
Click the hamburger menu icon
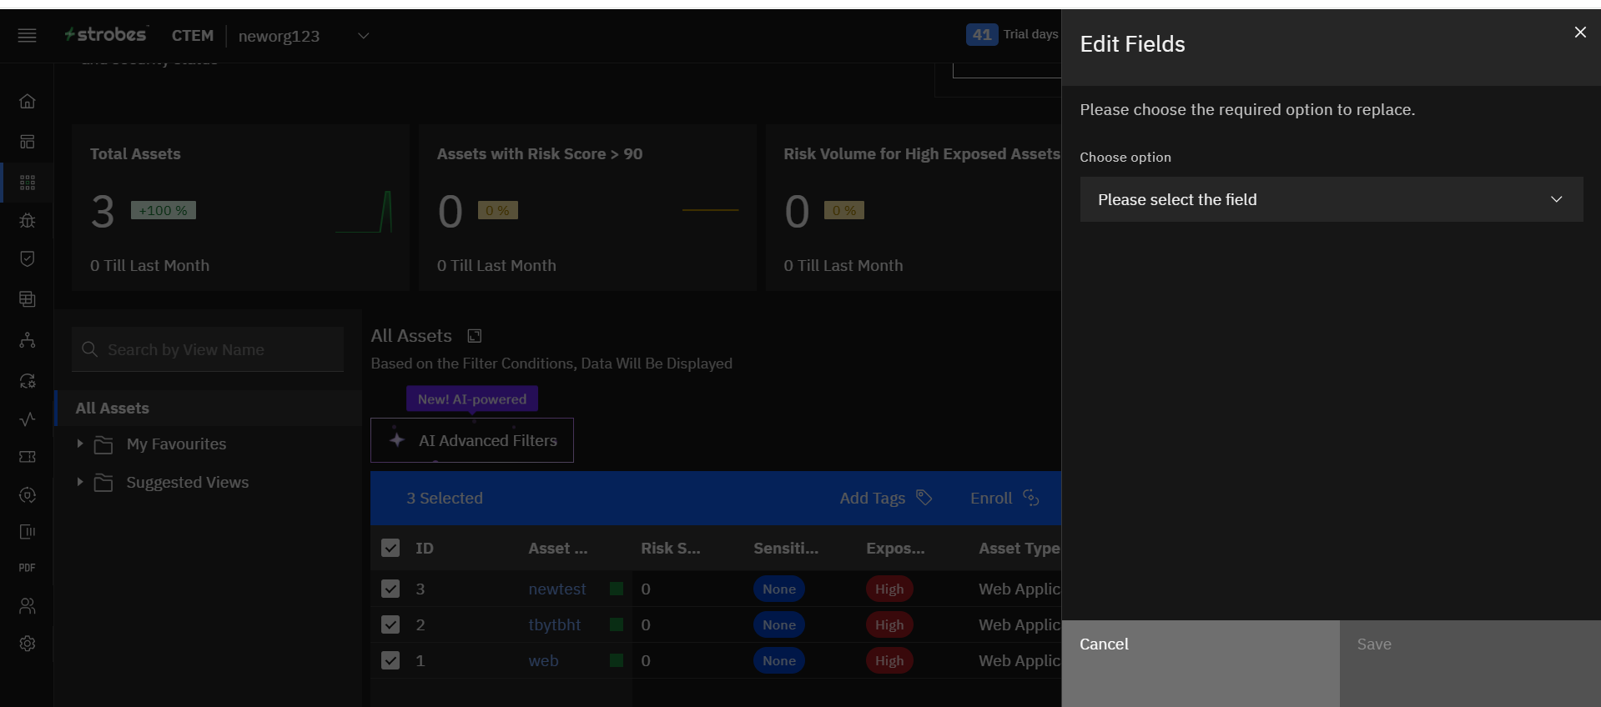(x=27, y=35)
